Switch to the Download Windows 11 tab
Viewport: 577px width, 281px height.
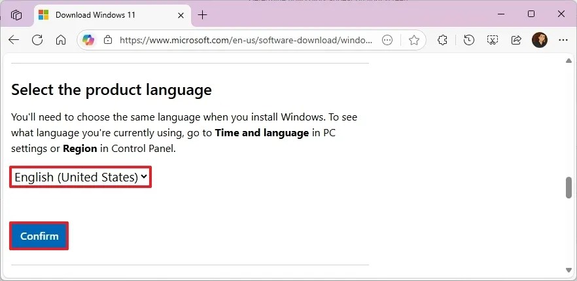(113, 15)
